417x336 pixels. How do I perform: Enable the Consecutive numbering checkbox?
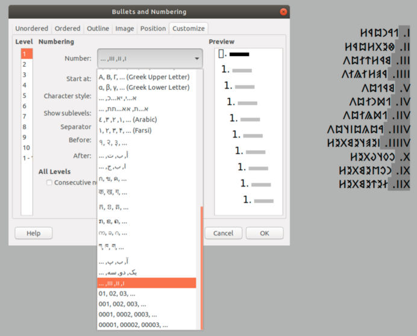click(x=49, y=182)
